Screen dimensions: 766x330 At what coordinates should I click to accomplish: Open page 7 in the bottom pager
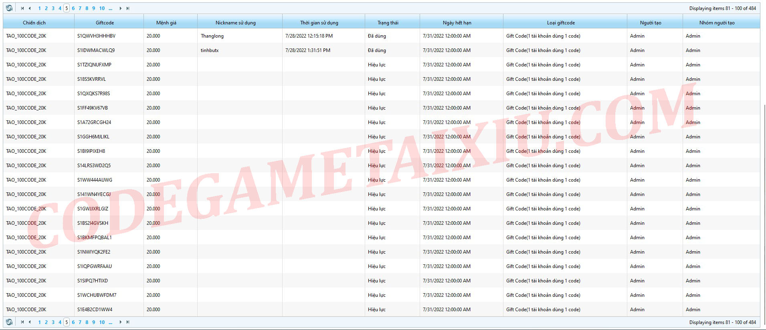click(x=80, y=322)
